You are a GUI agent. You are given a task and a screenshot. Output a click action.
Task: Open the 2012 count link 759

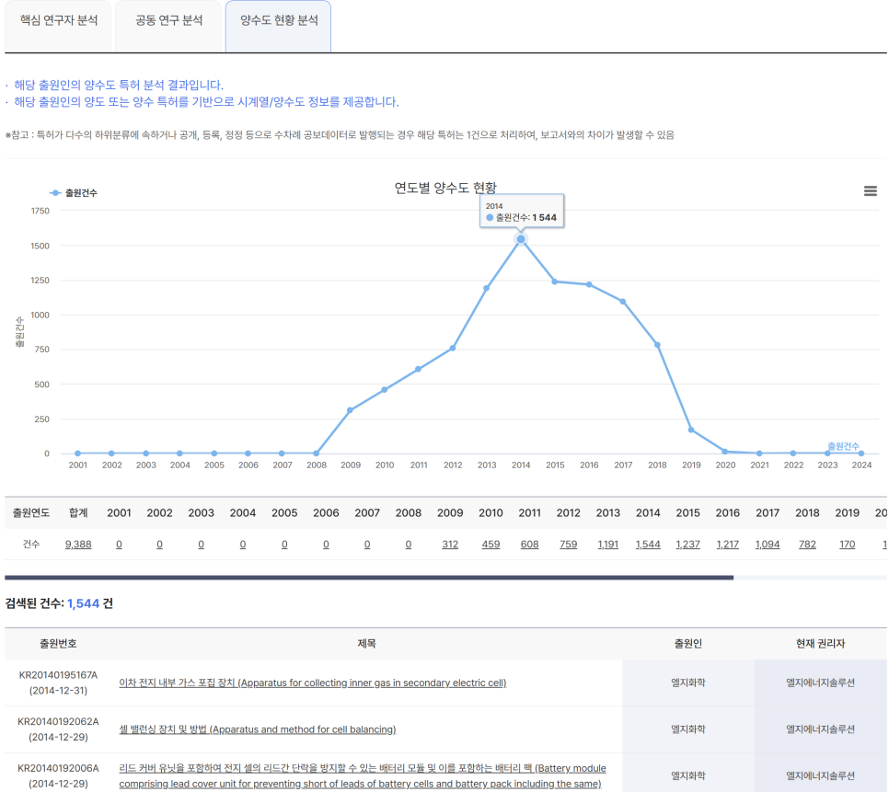(568, 545)
